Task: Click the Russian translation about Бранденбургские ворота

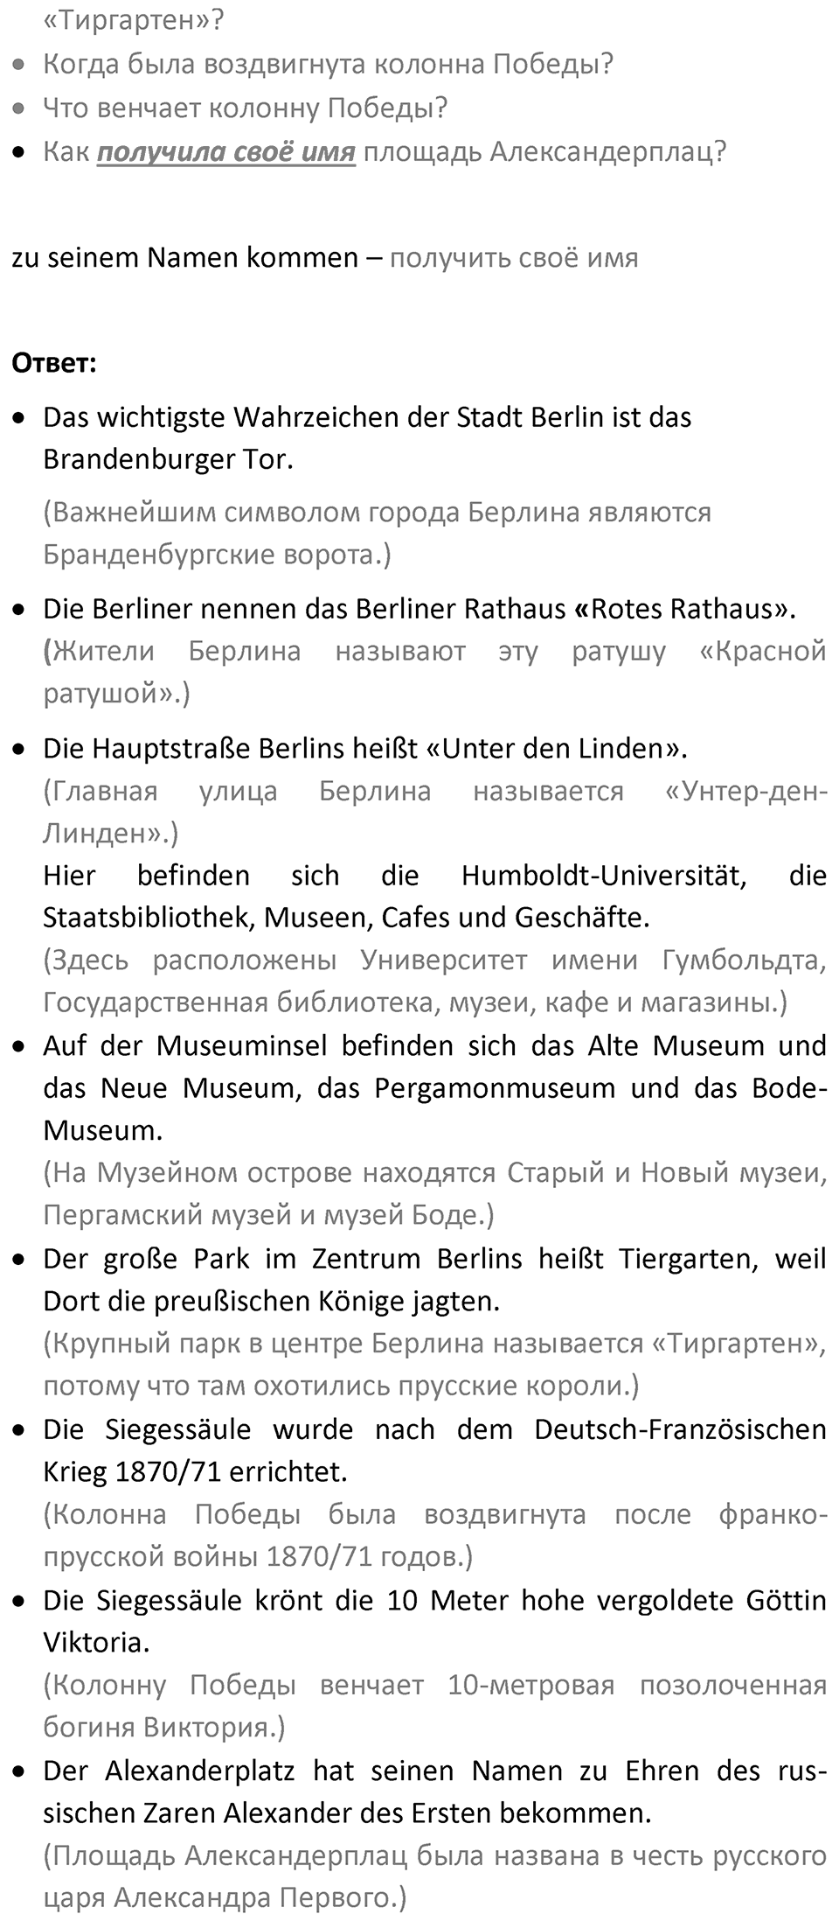Action: coord(377,533)
